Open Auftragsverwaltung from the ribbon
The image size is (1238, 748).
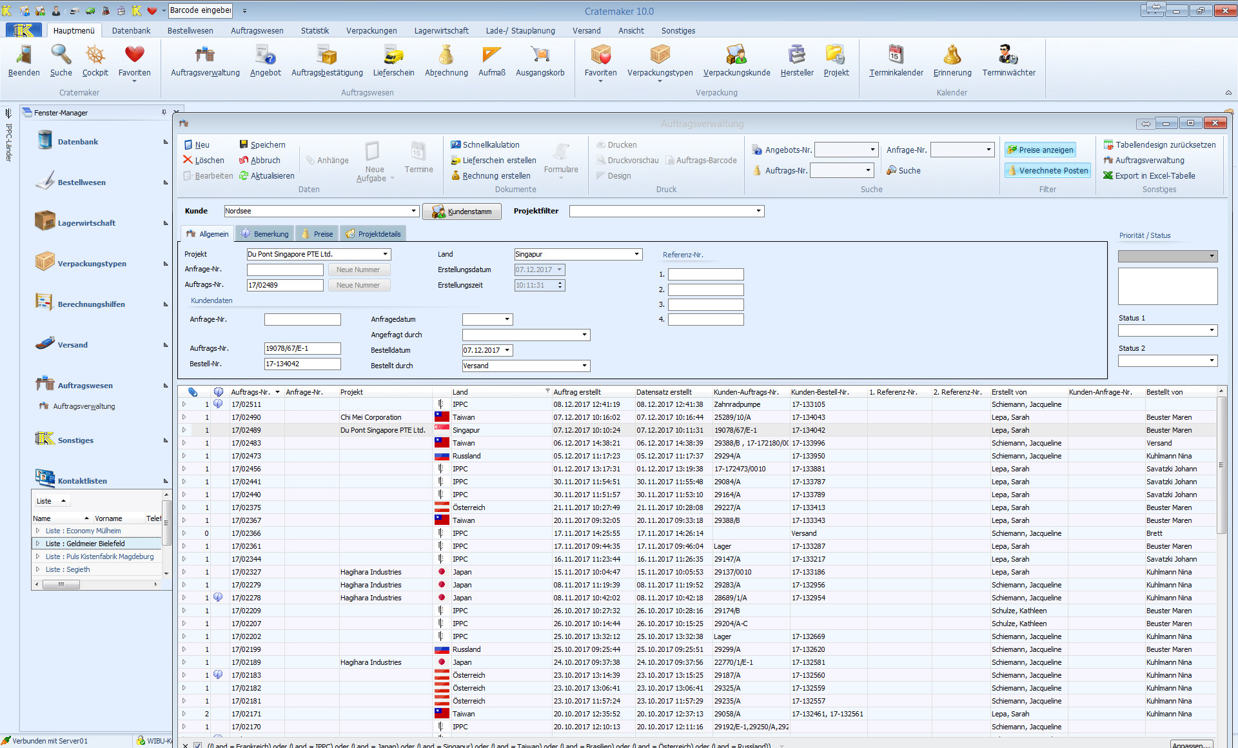(205, 61)
